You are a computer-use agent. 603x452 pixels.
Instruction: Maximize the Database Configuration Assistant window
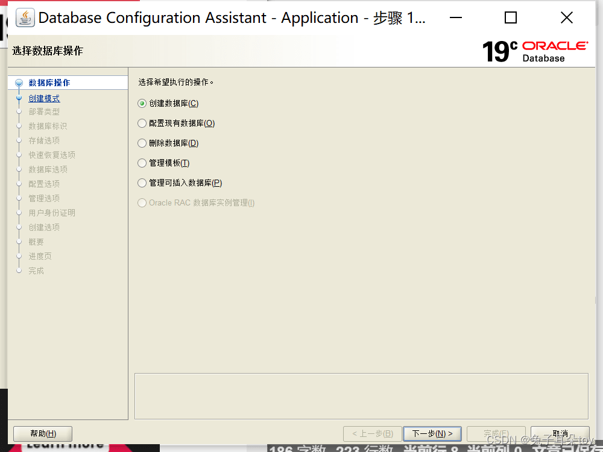coord(511,17)
